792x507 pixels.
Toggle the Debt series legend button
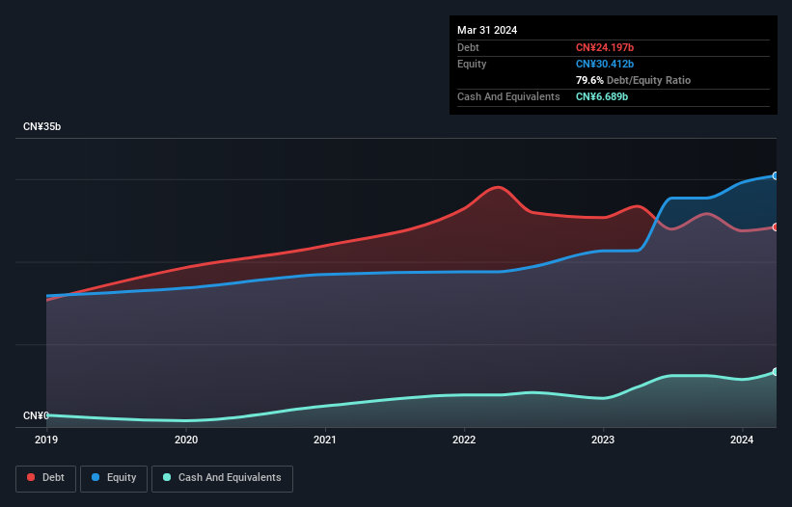point(45,478)
